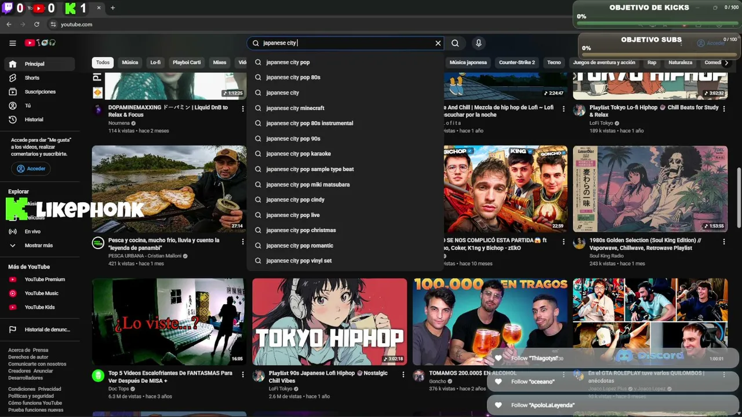This screenshot has height=417, width=742.
Task: Open Doc Tops channel avatar
Action: pos(98,376)
